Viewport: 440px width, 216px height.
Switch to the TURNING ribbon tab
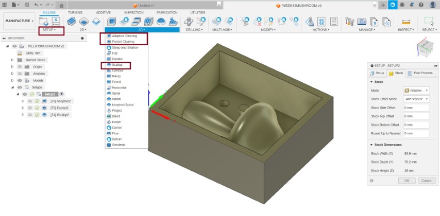[x=75, y=13]
